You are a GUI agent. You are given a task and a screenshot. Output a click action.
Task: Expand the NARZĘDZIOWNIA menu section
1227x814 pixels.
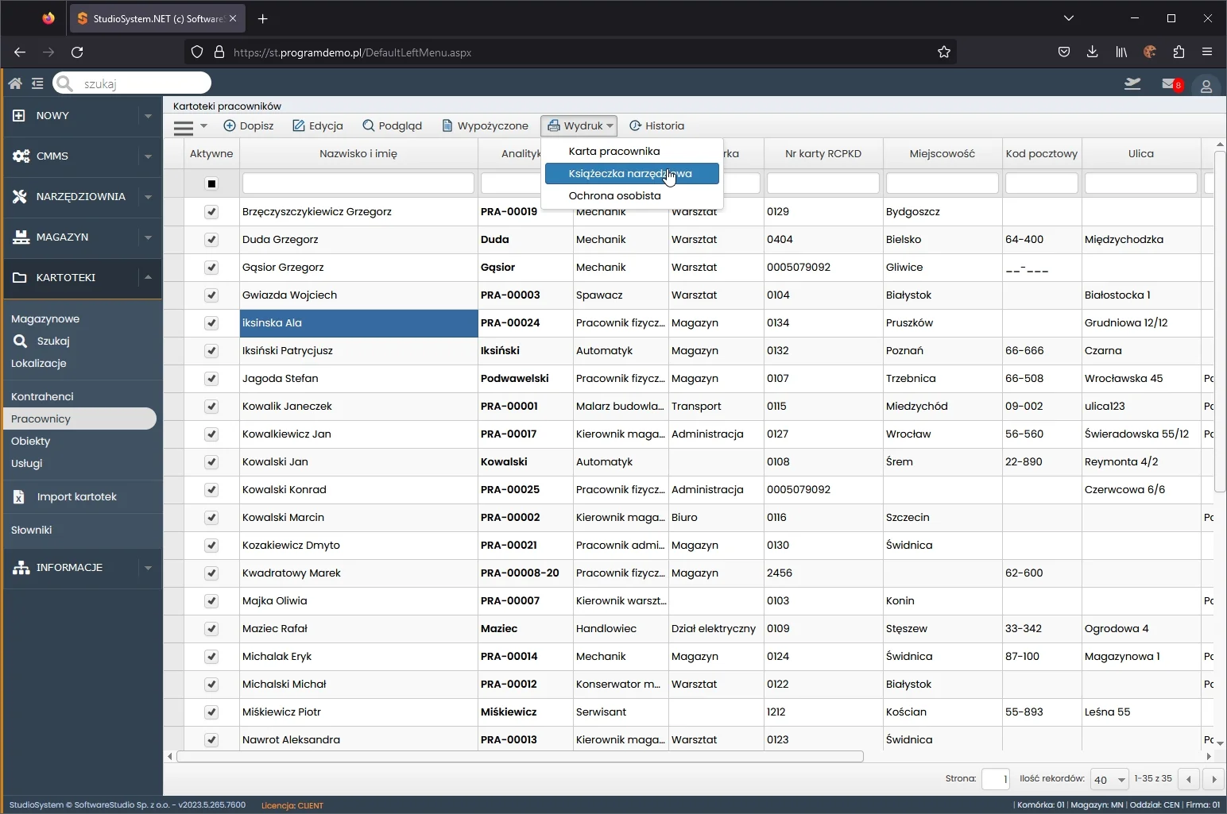[x=148, y=196]
